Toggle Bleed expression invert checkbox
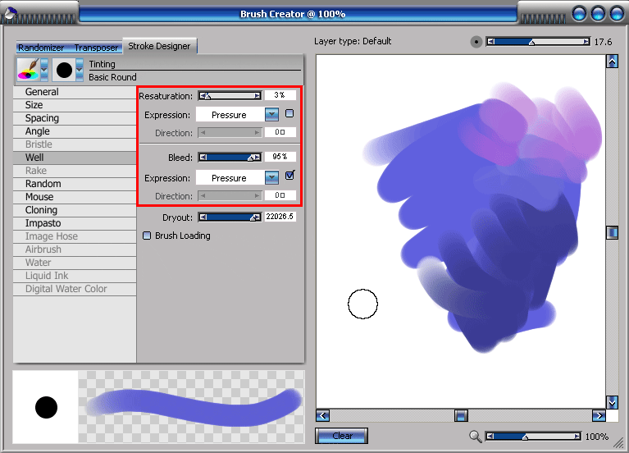This screenshot has height=453, width=629. (289, 176)
